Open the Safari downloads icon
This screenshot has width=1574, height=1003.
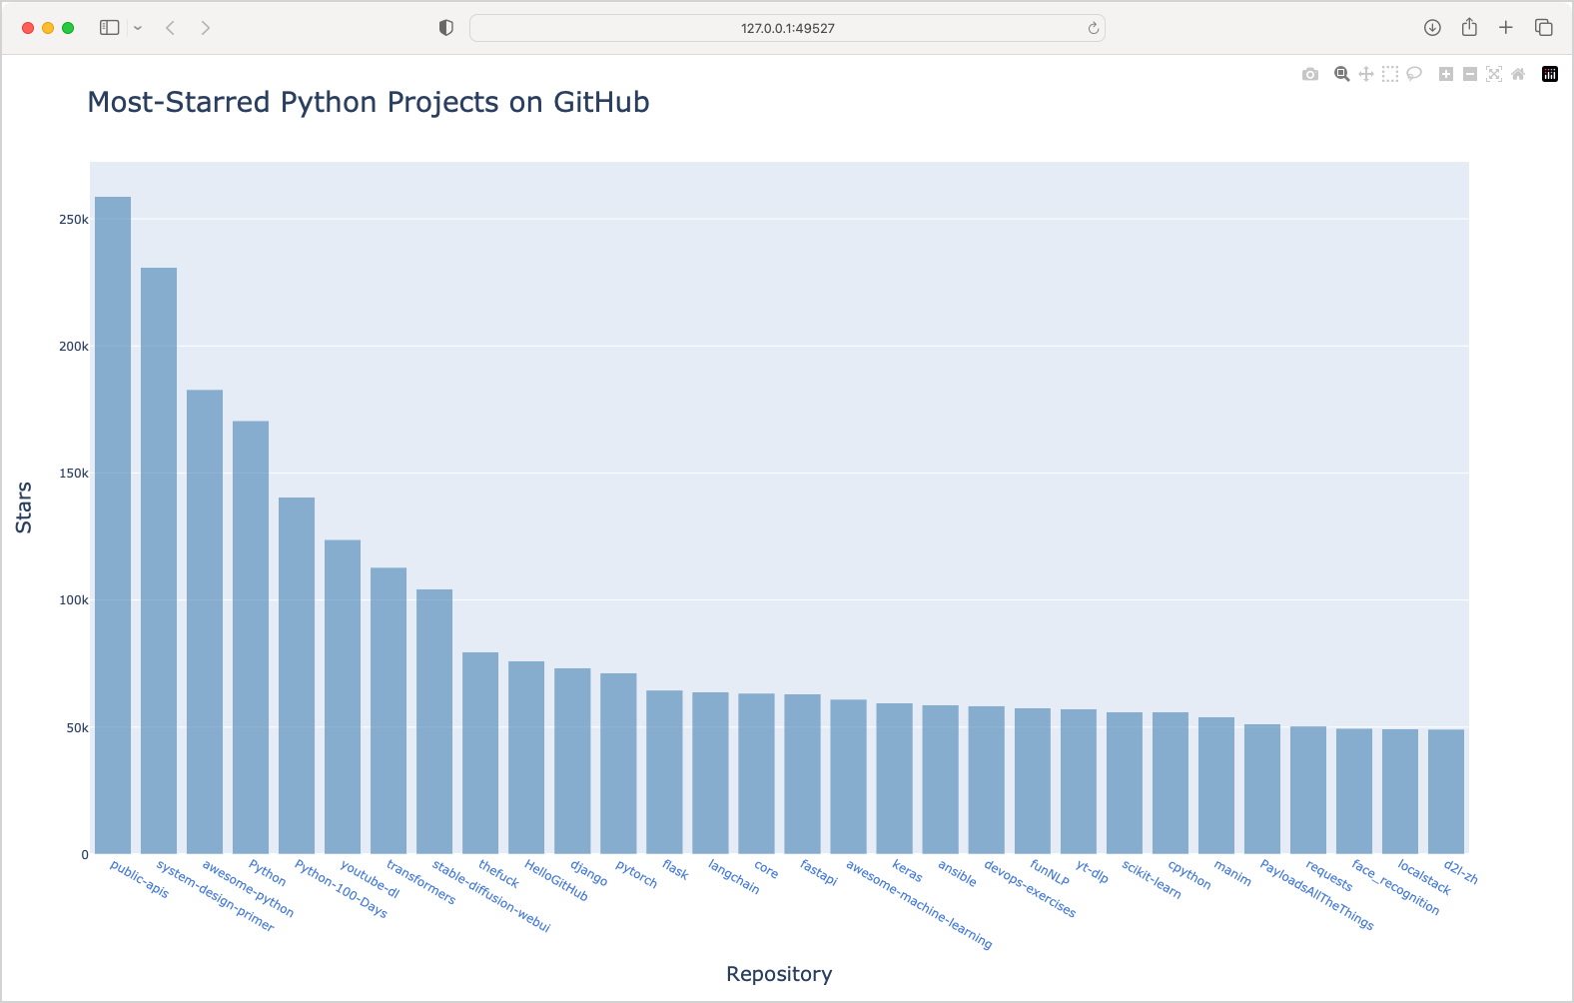coord(1432,28)
